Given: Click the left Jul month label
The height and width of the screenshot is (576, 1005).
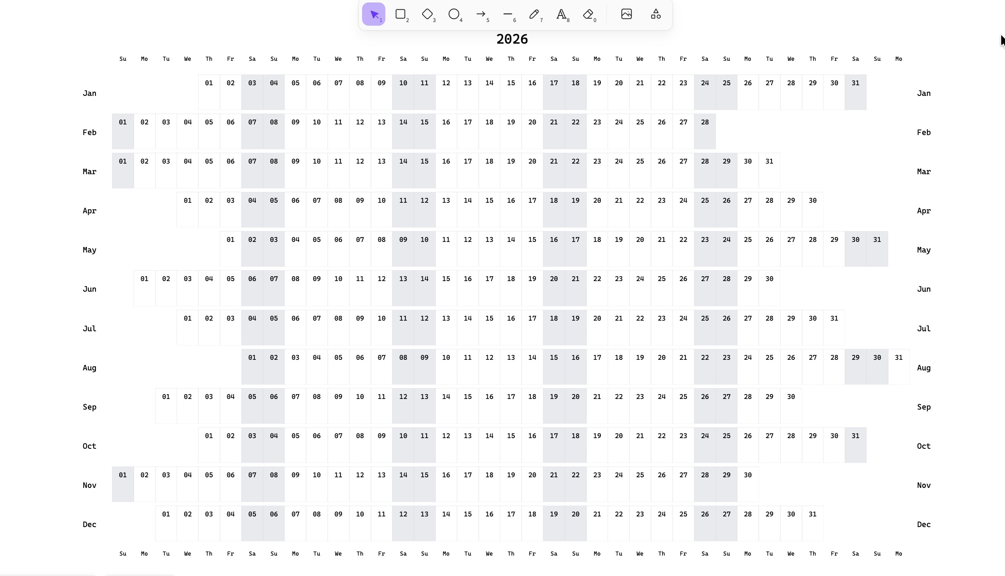Looking at the screenshot, I should [x=89, y=328].
